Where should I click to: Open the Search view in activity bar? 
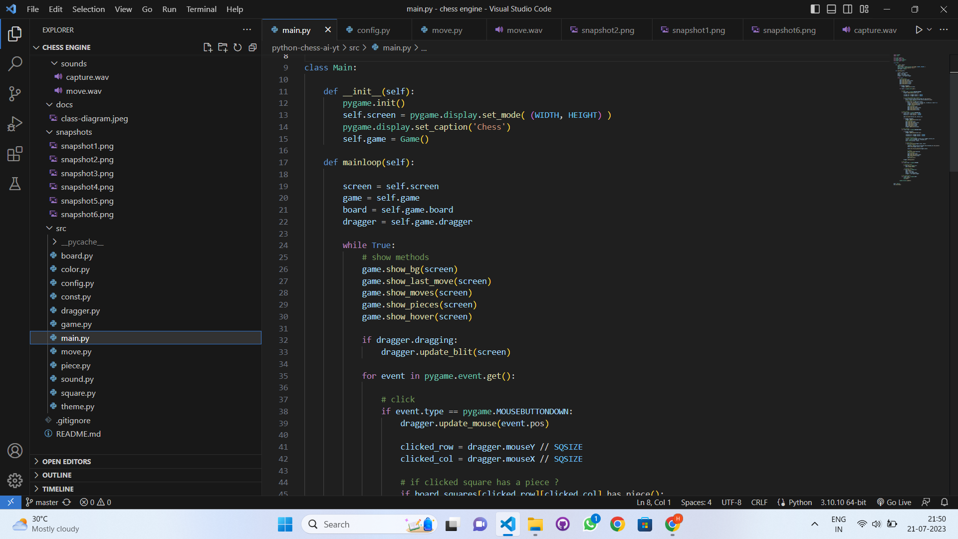pos(15,64)
